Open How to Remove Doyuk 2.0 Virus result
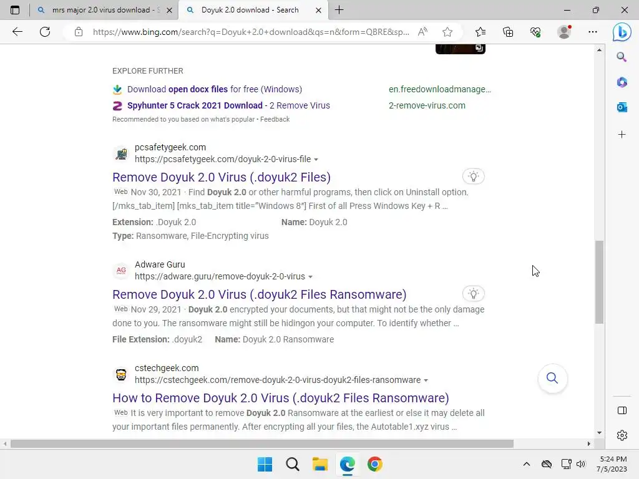 (x=280, y=398)
